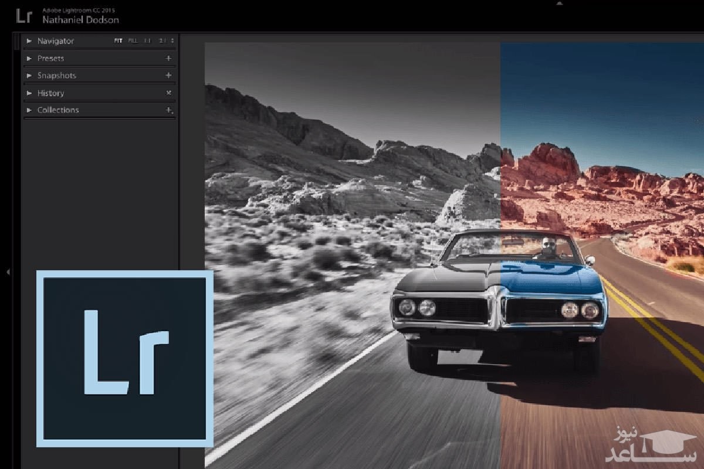Image resolution: width=704 pixels, height=469 pixels.
Task: Click the large Lightroom Lr logo badge
Action: (x=124, y=358)
